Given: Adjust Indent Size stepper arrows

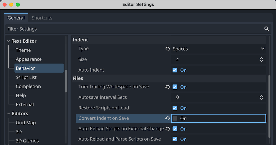Looking at the screenshot, I should point(261,59).
